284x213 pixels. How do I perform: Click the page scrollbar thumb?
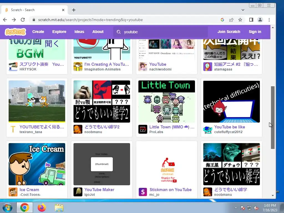(273, 118)
